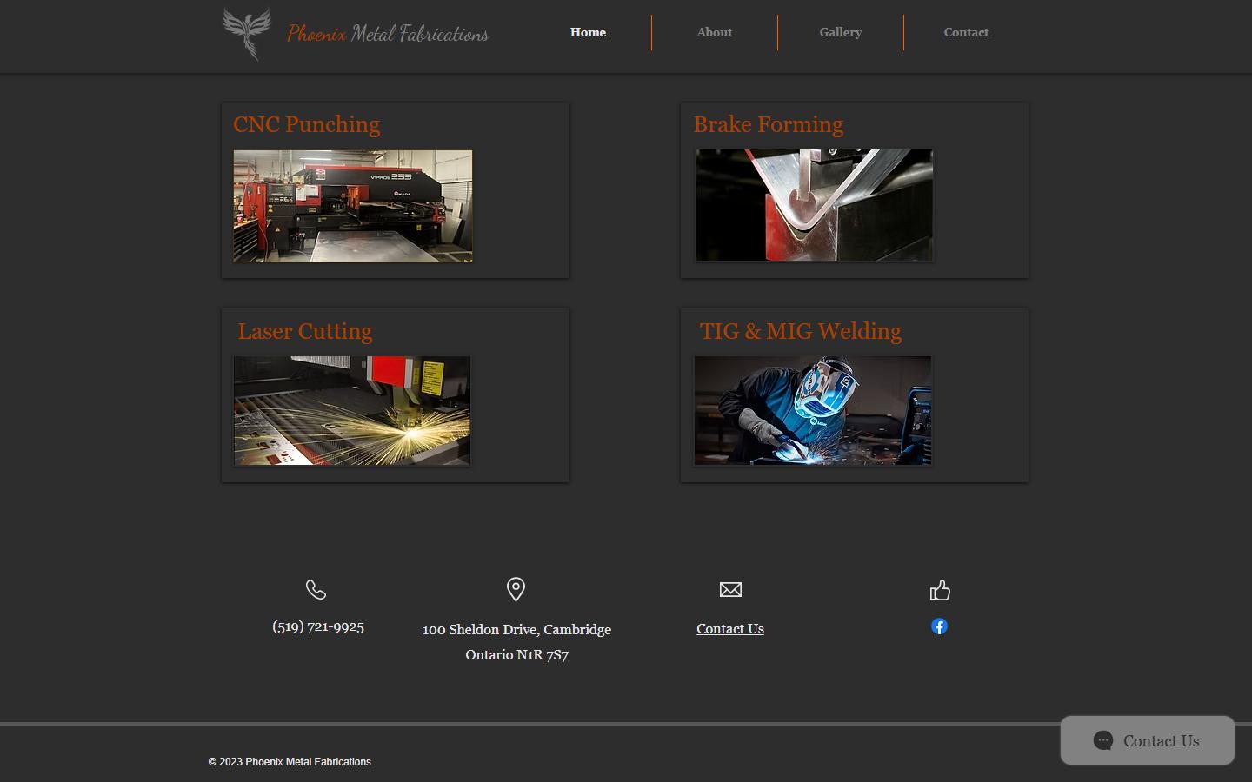Click the phoenix bird logo icon
Screen dimensions: 1252x782
pos(247,34)
